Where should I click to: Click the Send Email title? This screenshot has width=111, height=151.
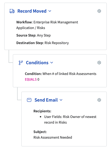click(x=46, y=100)
